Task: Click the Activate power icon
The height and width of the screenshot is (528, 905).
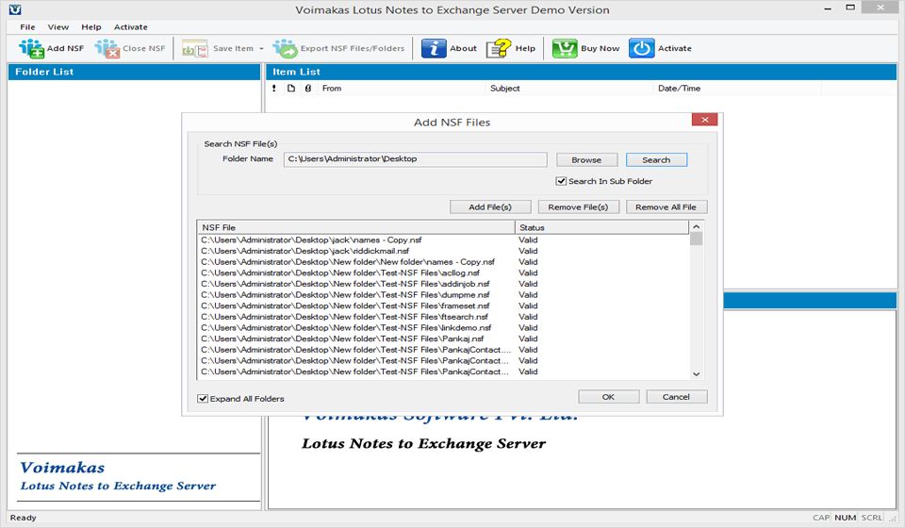Action: tap(642, 48)
